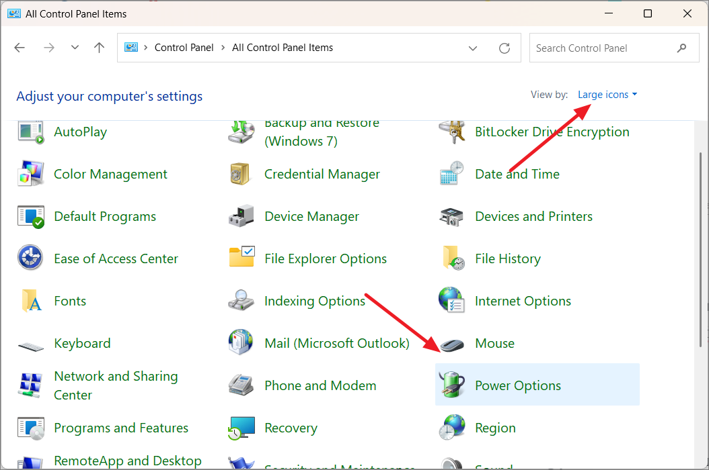Click the Backup and Restore disk icon

(241, 132)
